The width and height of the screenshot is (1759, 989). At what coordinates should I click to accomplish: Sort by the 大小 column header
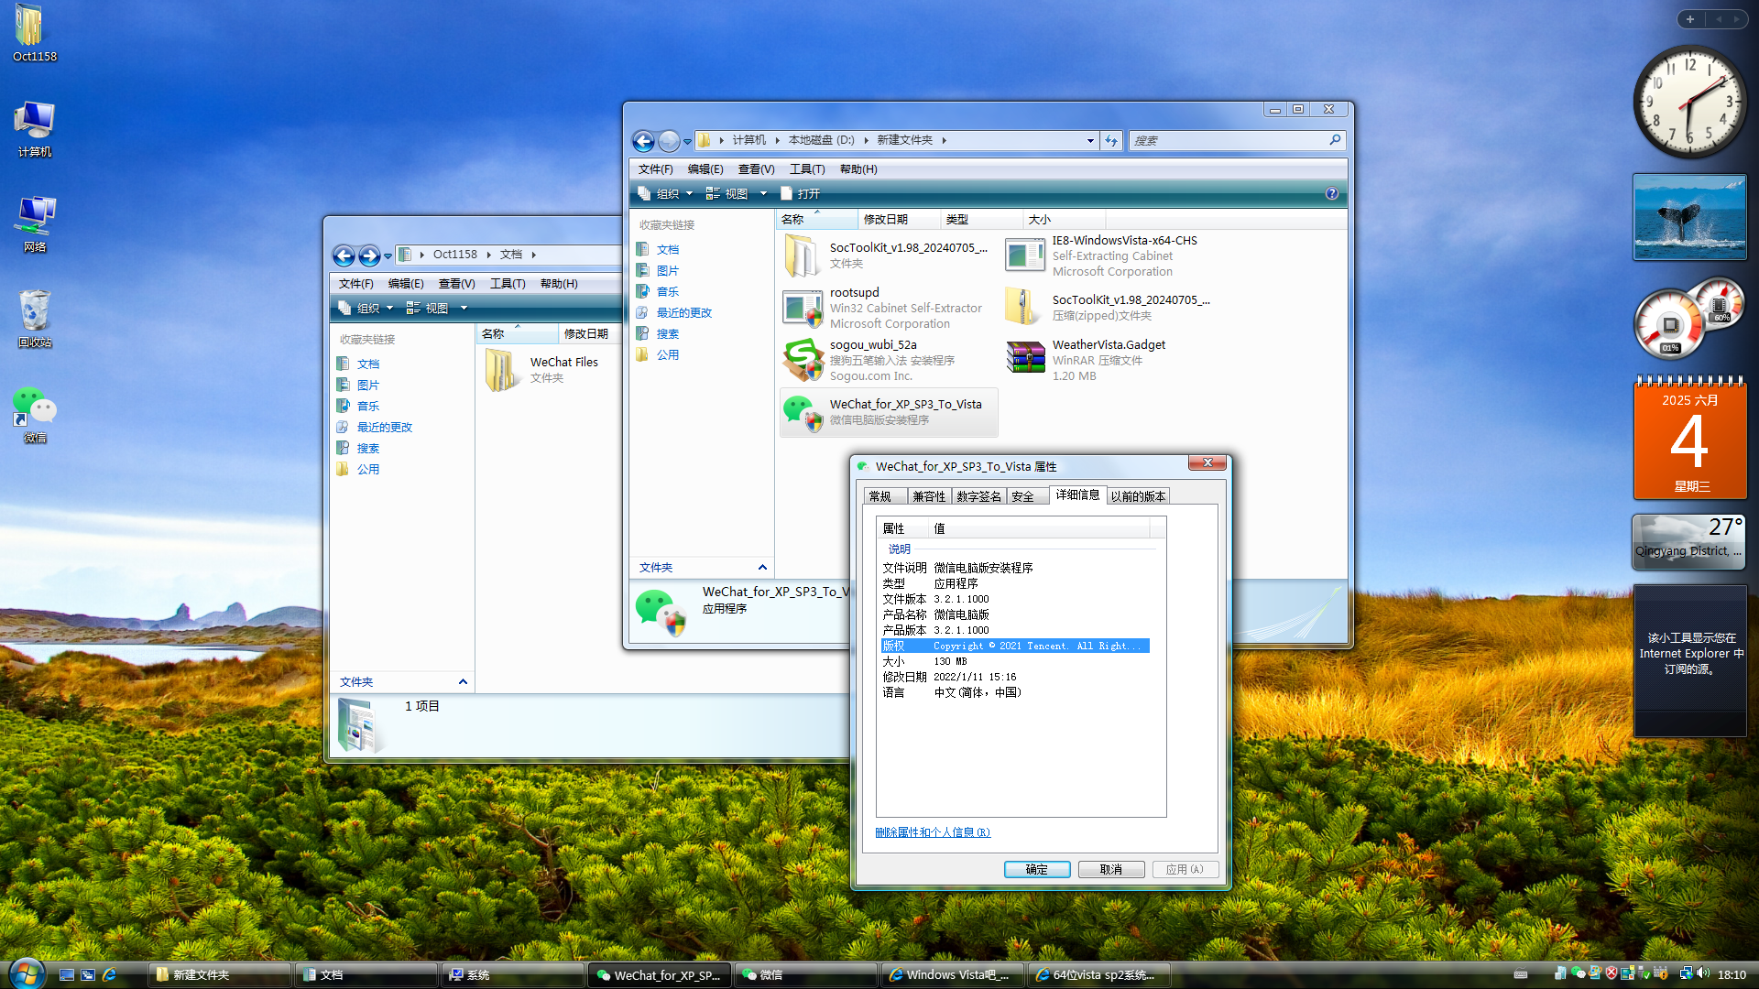pyautogui.click(x=1063, y=219)
